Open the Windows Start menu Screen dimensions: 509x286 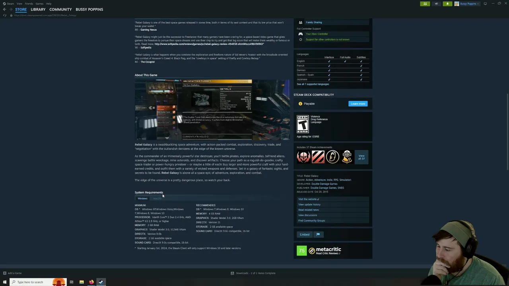[5, 282]
